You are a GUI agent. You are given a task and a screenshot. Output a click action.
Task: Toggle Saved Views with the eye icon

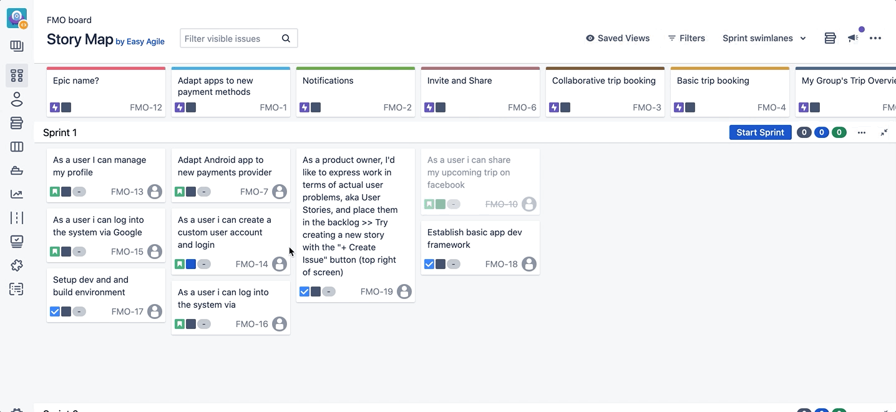tap(618, 38)
